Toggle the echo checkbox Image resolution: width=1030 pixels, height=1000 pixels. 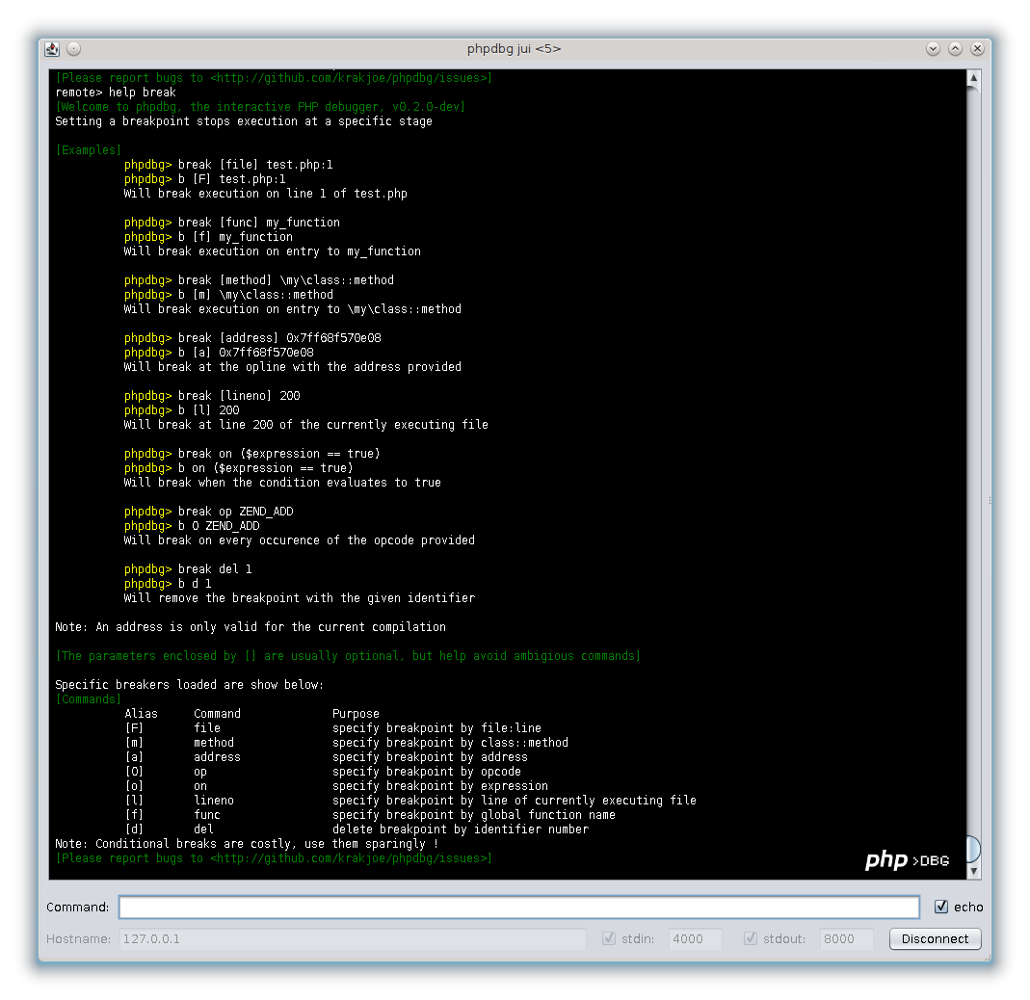click(941, 907)
